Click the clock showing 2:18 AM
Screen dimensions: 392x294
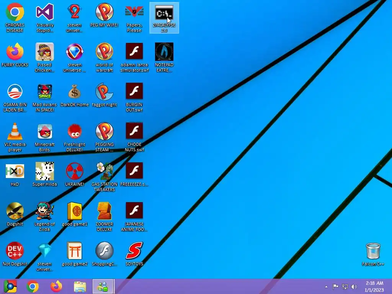click(374, 283)
